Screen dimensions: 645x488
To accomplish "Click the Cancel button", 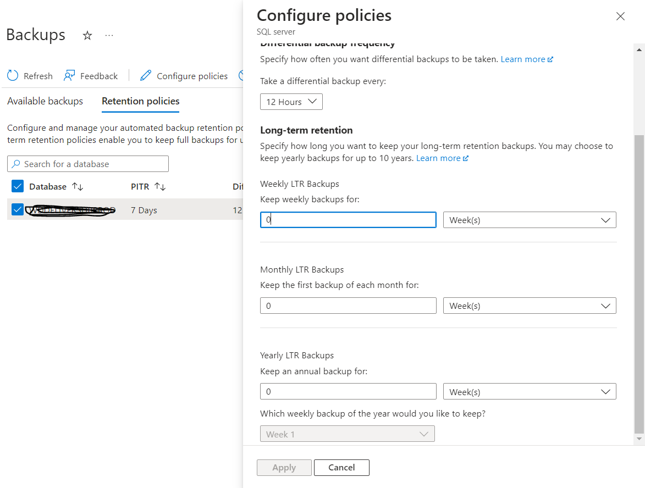I will (x=341, y=468).
